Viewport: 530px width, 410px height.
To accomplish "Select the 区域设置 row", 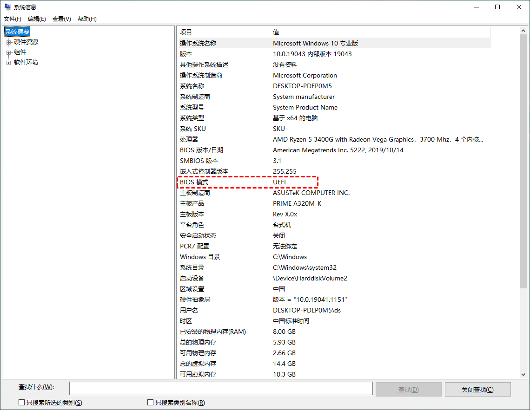I will (334, 289).
